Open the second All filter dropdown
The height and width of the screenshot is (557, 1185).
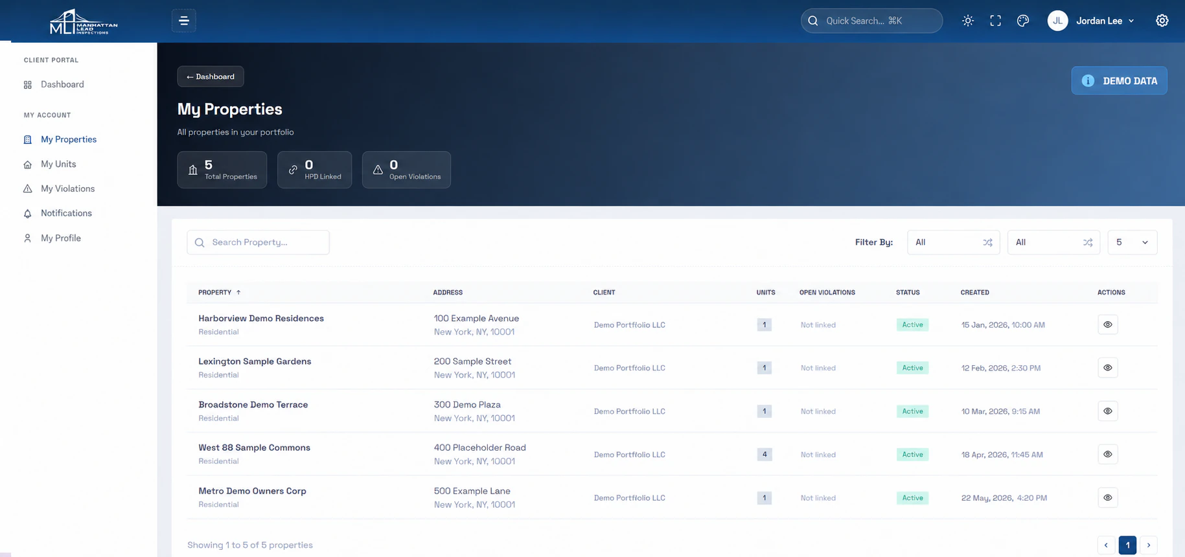click(x=1053, y=242)
